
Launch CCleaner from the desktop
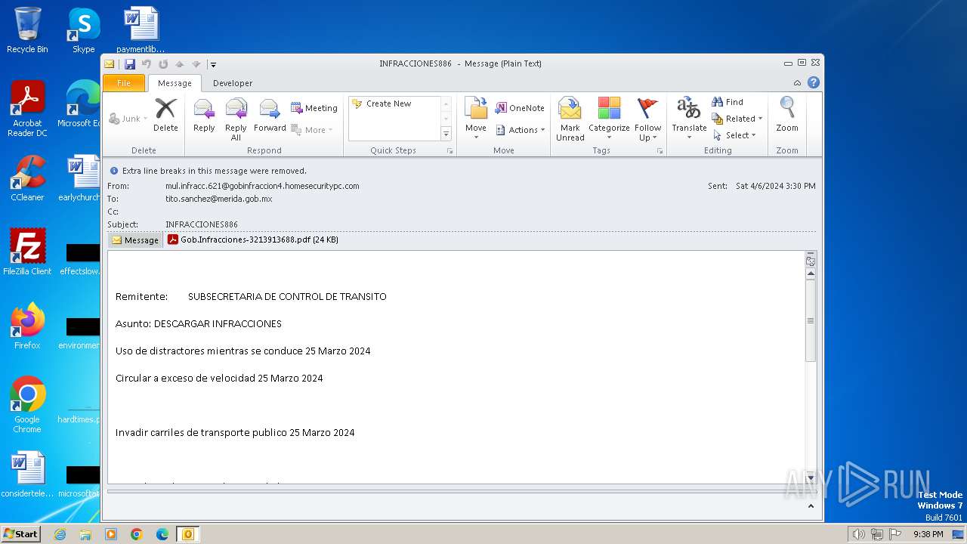tap(27, 178)
